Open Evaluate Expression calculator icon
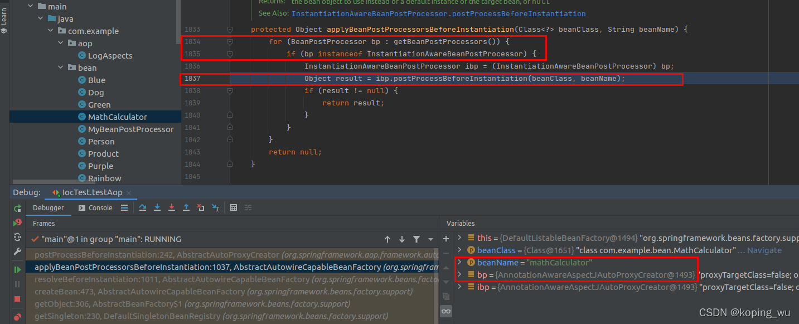799x324 pixels. (x=234, y=207)
